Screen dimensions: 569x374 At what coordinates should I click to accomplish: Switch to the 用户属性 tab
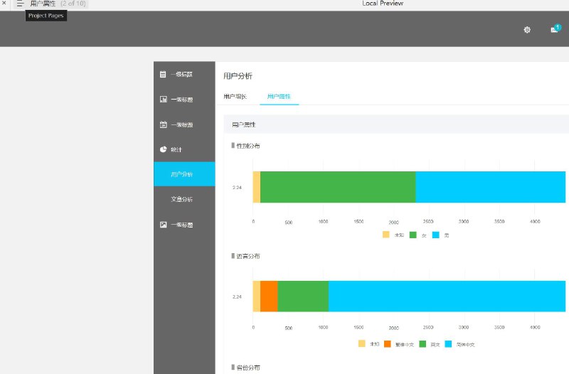(x=279, y=97)
